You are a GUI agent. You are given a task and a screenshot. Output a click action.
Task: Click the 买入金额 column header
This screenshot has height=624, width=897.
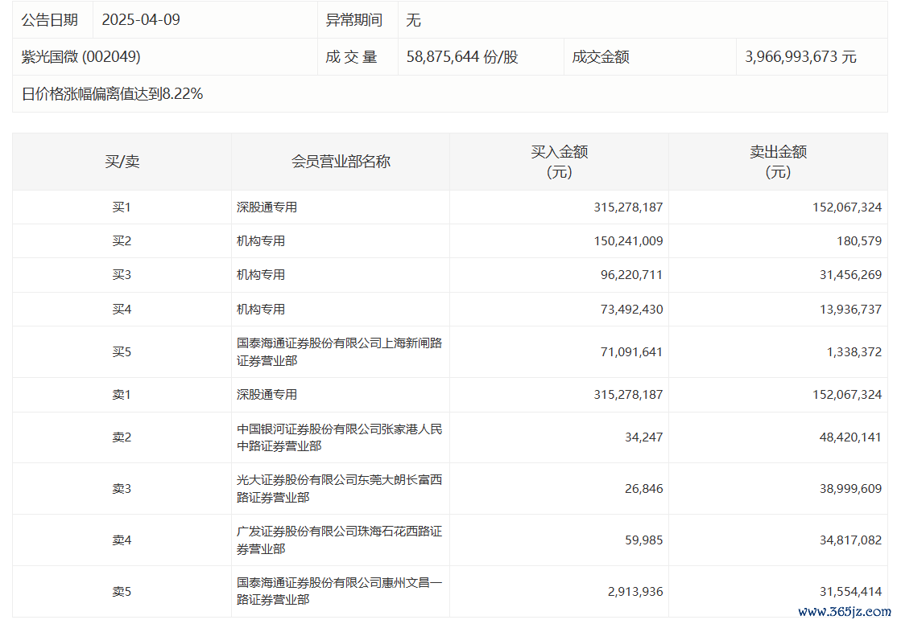(x=559, y=162)
